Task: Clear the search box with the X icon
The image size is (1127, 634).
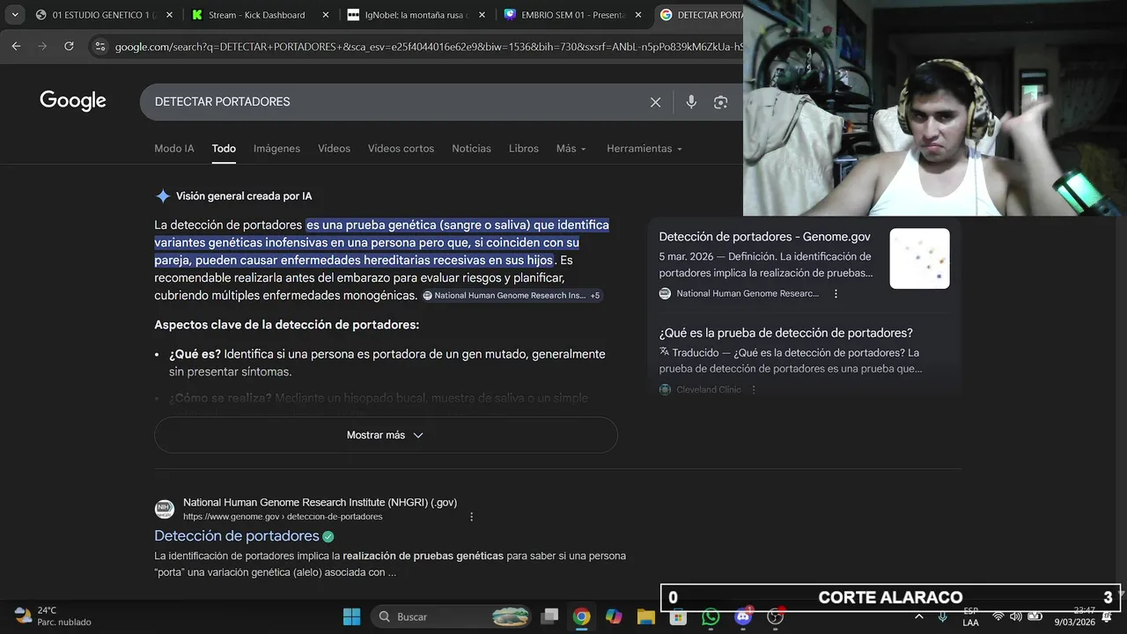Action: [x=655, y=102]
